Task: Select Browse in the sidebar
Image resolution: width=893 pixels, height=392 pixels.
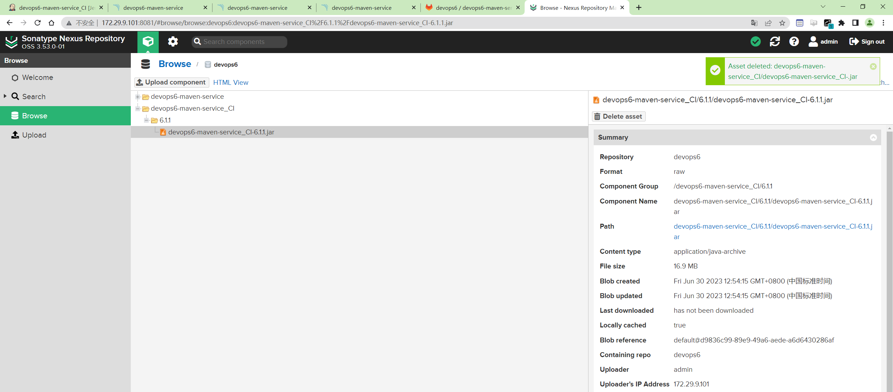Action: (65, 116)
